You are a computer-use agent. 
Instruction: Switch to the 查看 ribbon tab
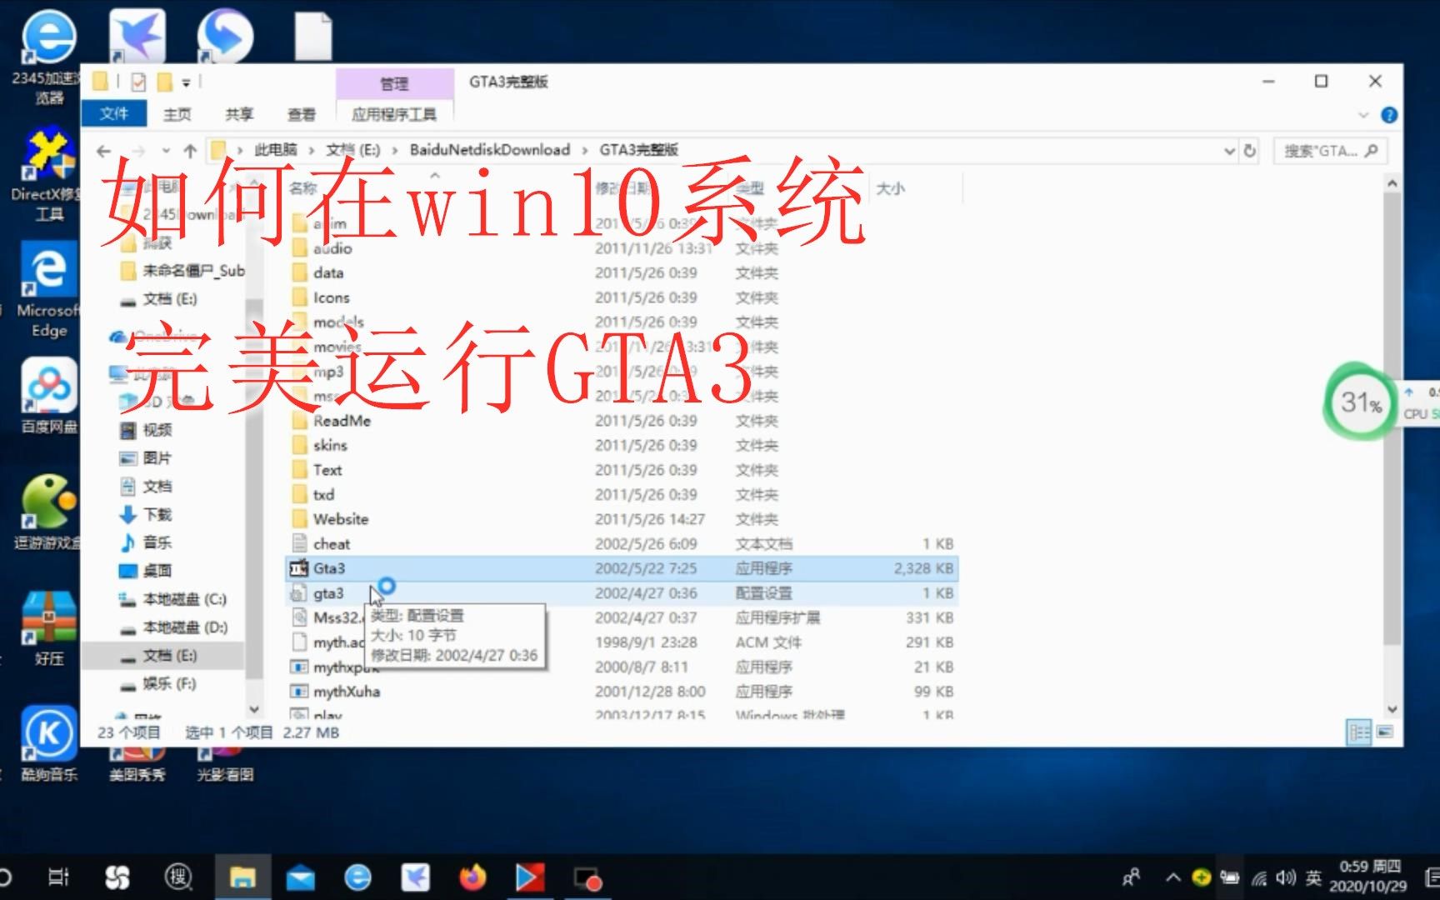(x=301, y=114)
